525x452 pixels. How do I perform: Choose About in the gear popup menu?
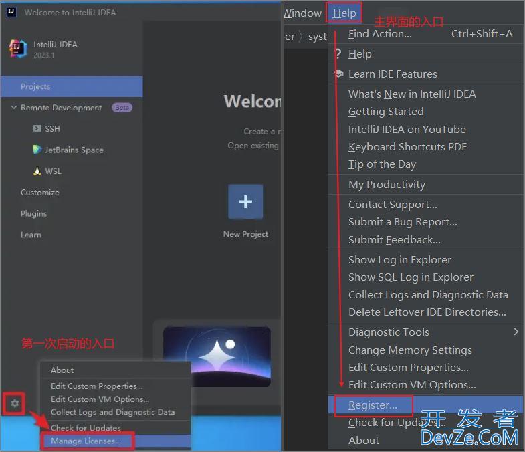tap(116, 370)
